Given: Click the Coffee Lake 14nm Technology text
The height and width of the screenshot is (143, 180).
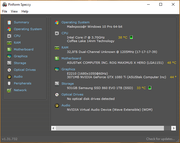Looking at the screenshot, I should point(91,41).
